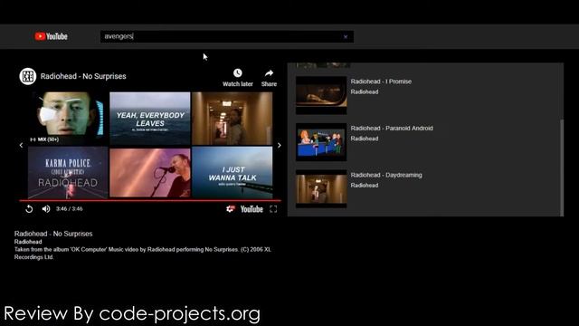Click Radiohead - No Surprises title below the player
This screenshot has width=579, height=326.
tap(53, 234)
